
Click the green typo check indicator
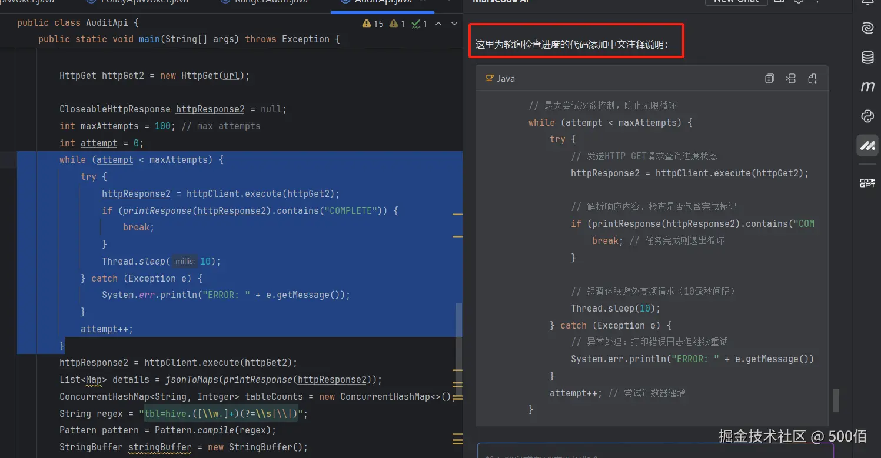420,24
